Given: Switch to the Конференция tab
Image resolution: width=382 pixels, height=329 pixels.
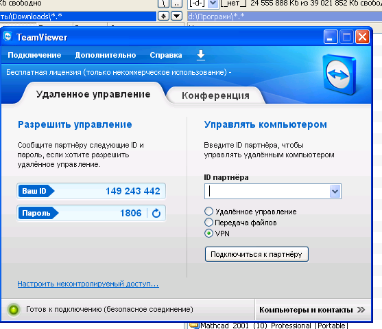Looking at the screenshot, I should [215, 95].
